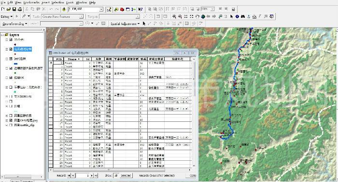Open the File menu
This screenshot has width=338, height=182.
(3, 2)
